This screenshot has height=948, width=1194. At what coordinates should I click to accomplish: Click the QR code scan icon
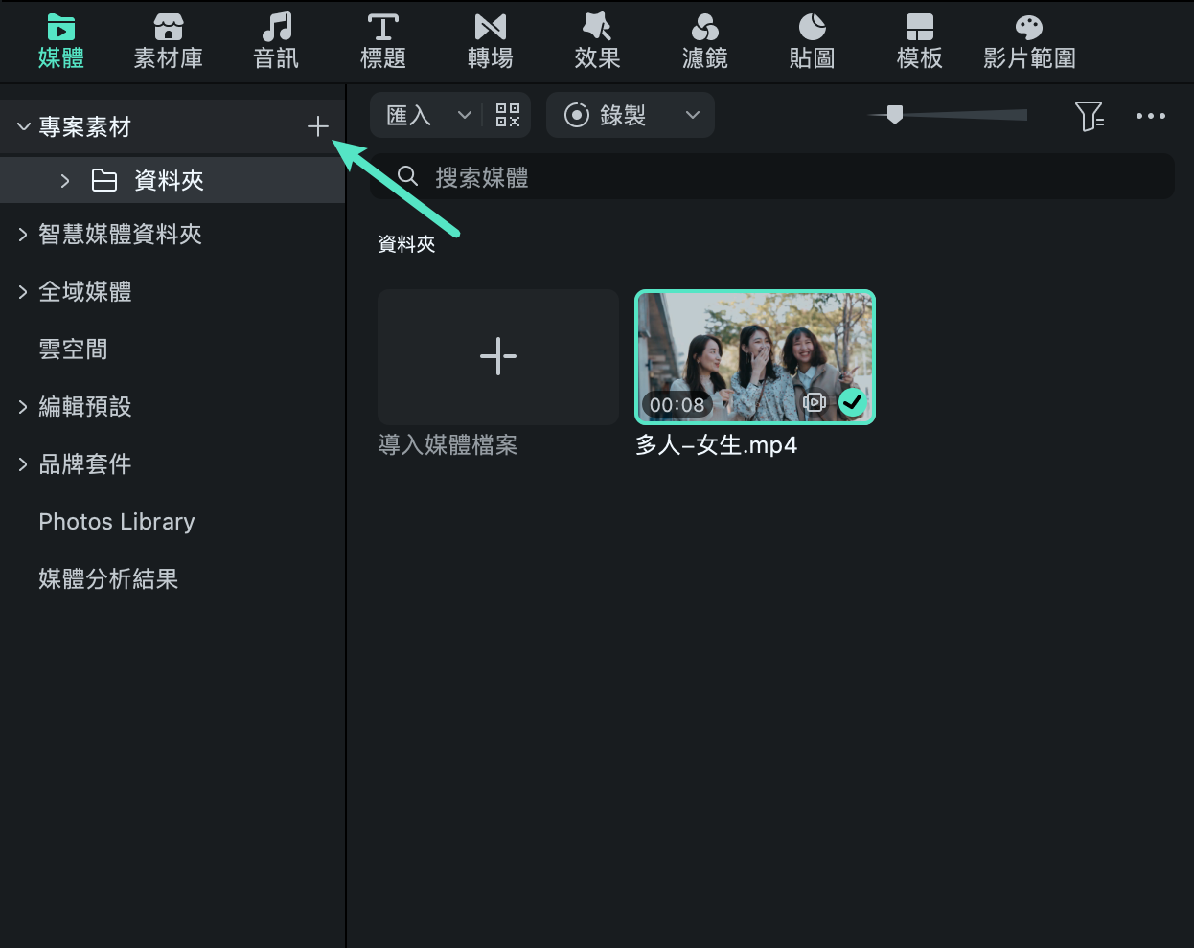click(x=508, y=116)
